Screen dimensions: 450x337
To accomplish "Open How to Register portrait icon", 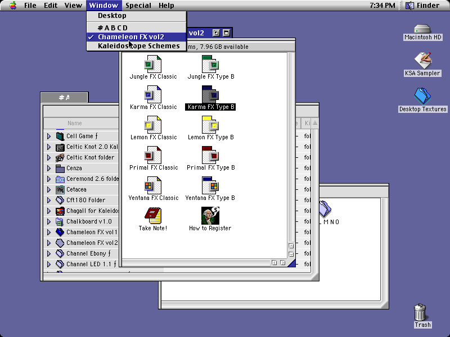I will 210,216.
